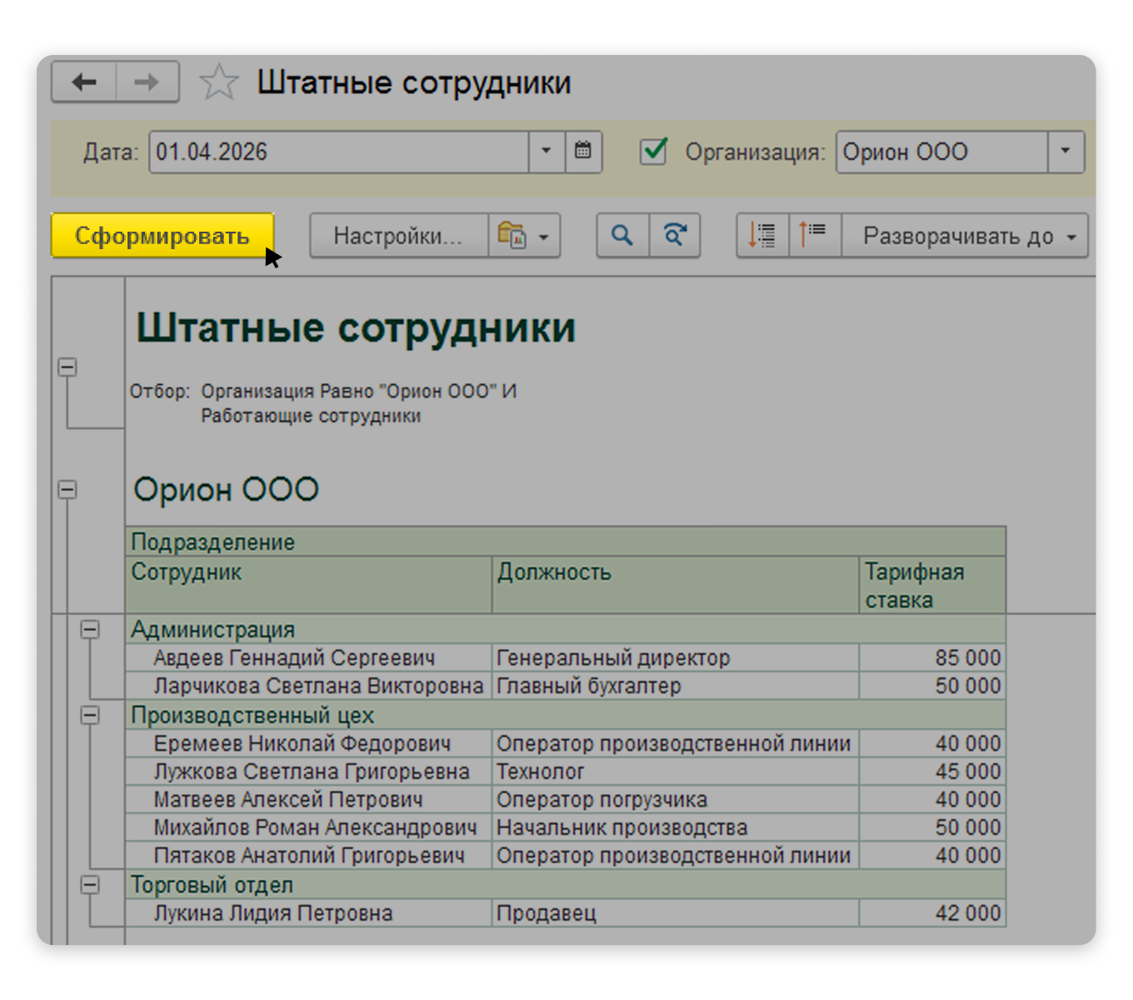Image resolution: width=1133 pixels, height=1000 pixels.
Task: Open the date field dropdown arrow
Action: click(x=547, y=152)
